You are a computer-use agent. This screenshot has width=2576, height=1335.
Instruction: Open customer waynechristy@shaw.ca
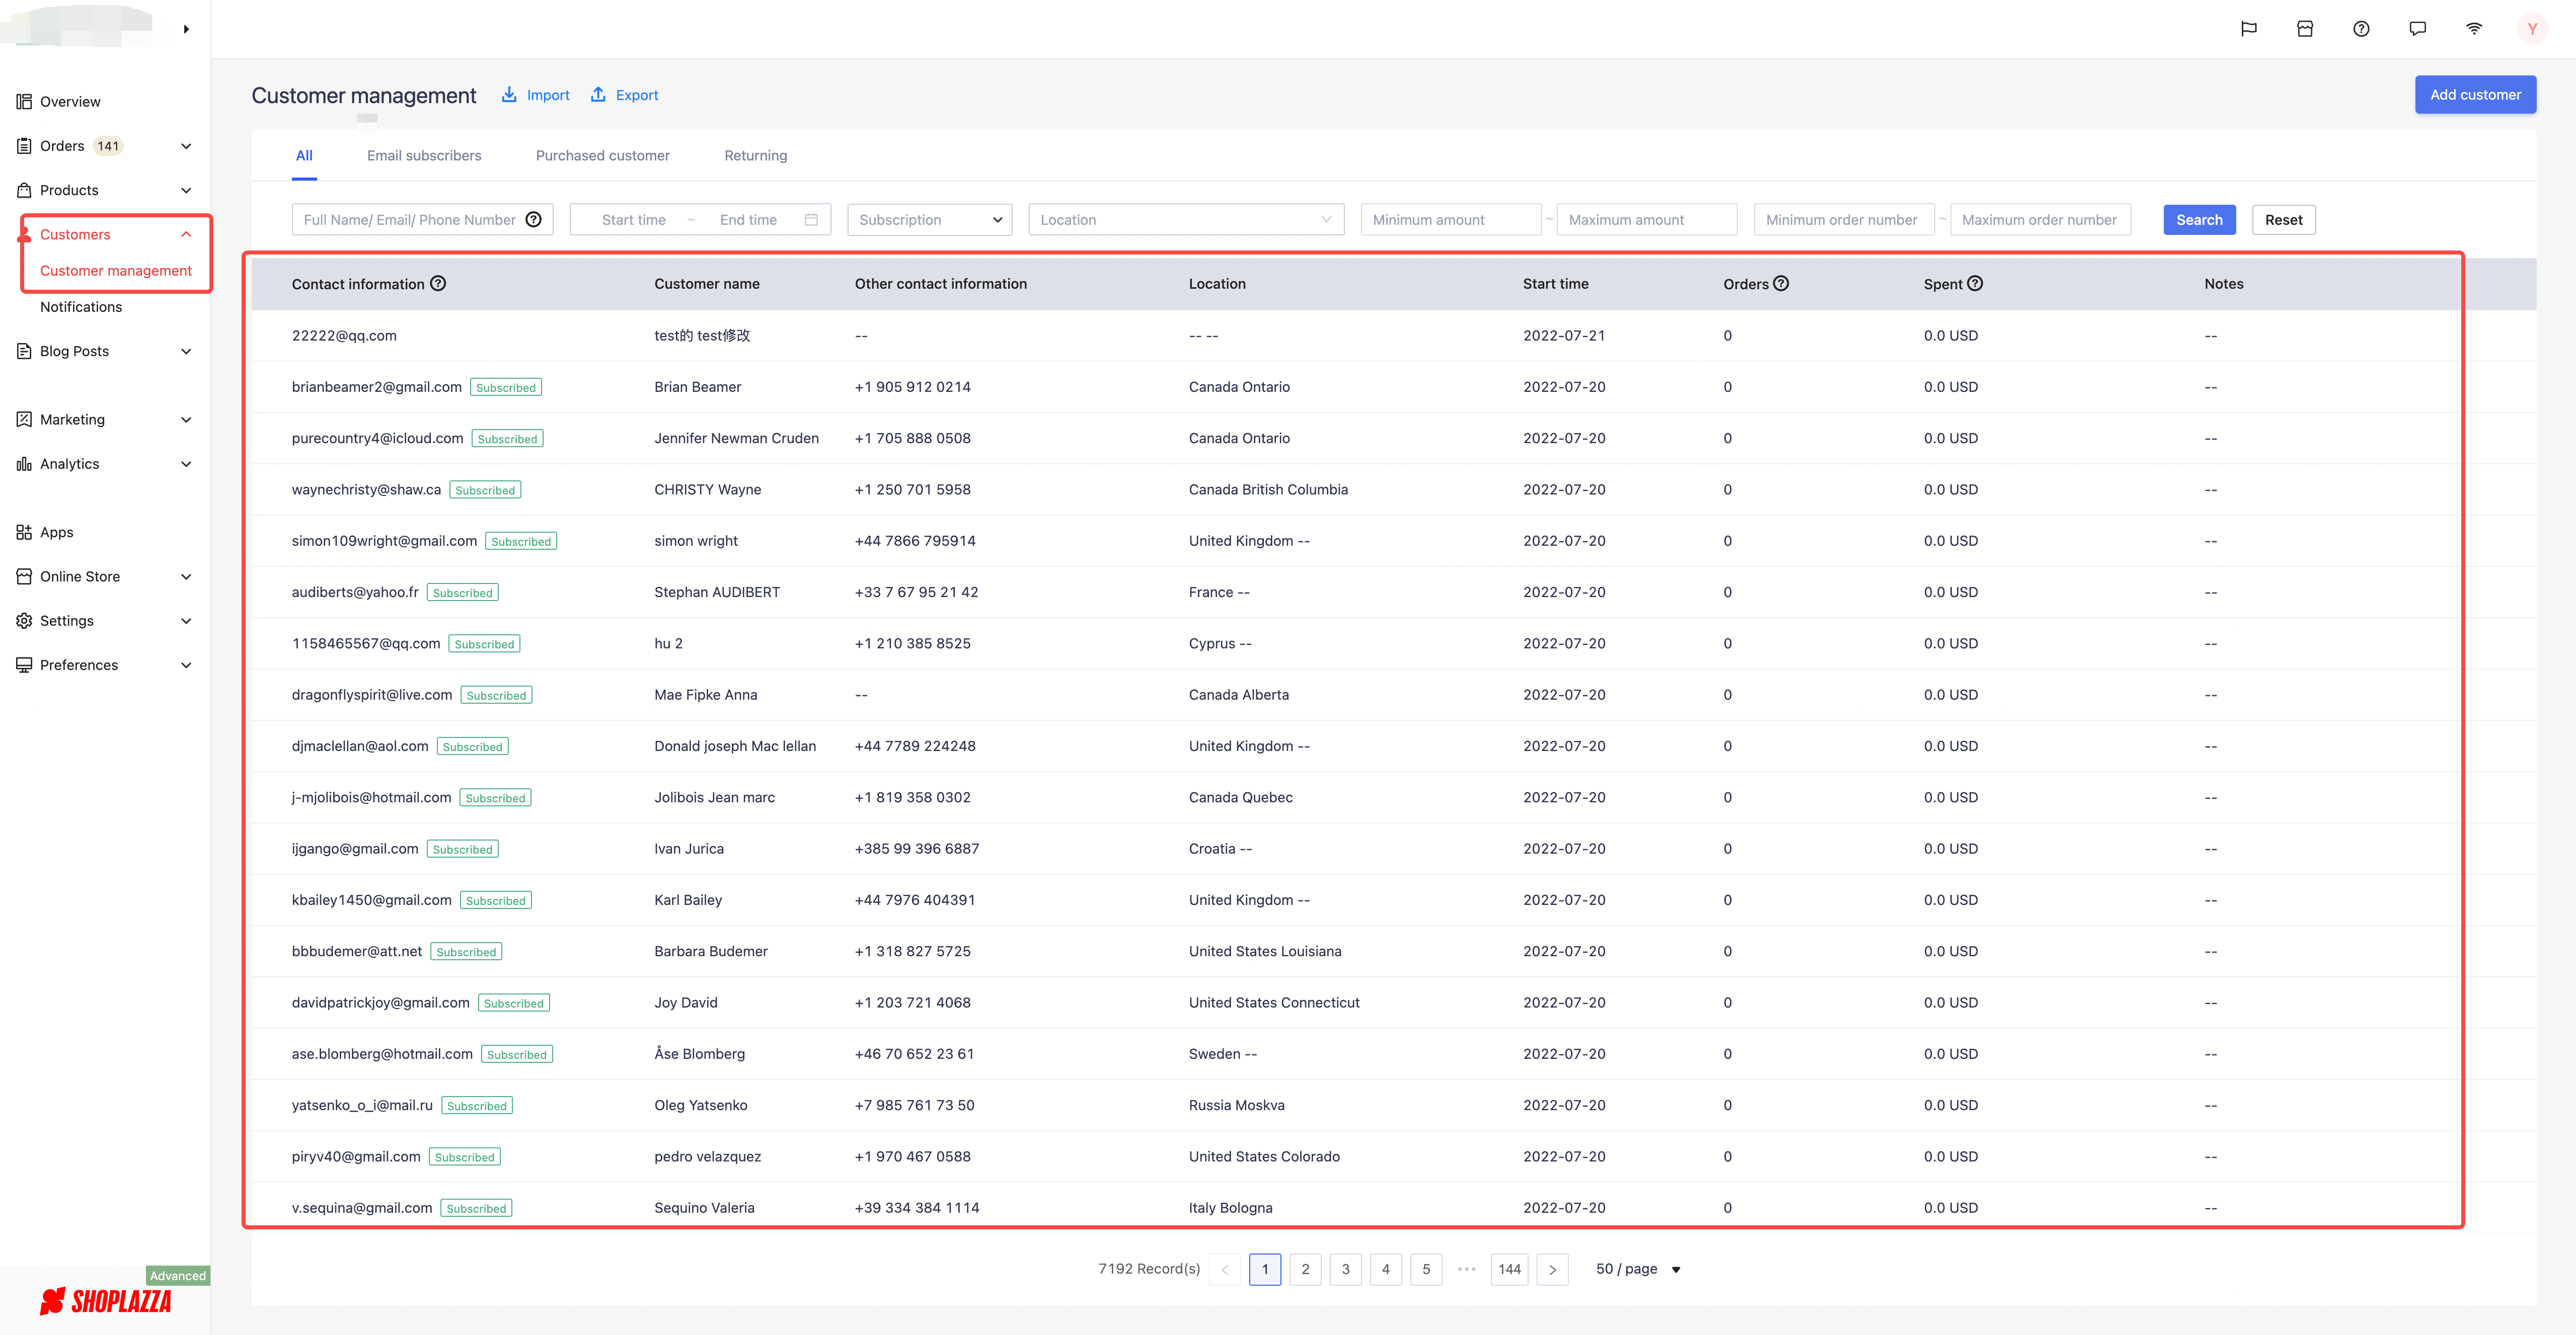(x=366, y=489)
